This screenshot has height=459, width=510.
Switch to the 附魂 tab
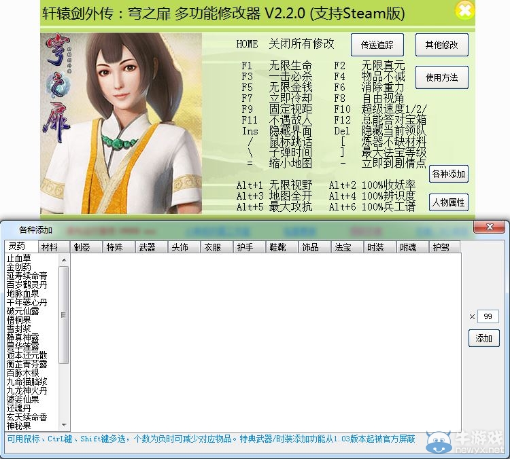coord(412,247)
